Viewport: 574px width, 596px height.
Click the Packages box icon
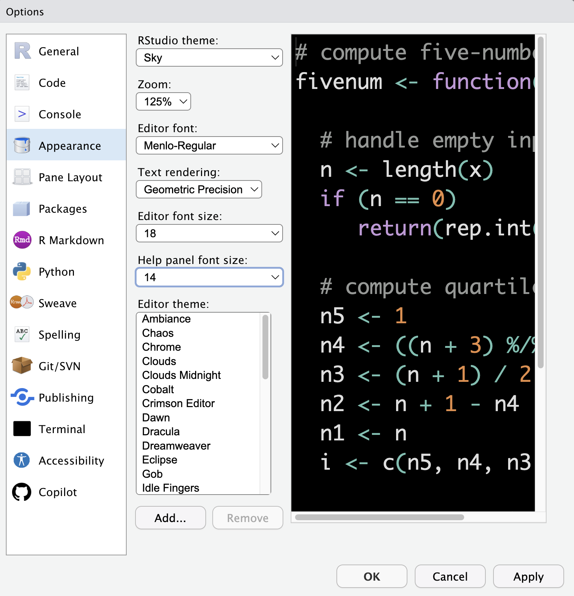22,208
